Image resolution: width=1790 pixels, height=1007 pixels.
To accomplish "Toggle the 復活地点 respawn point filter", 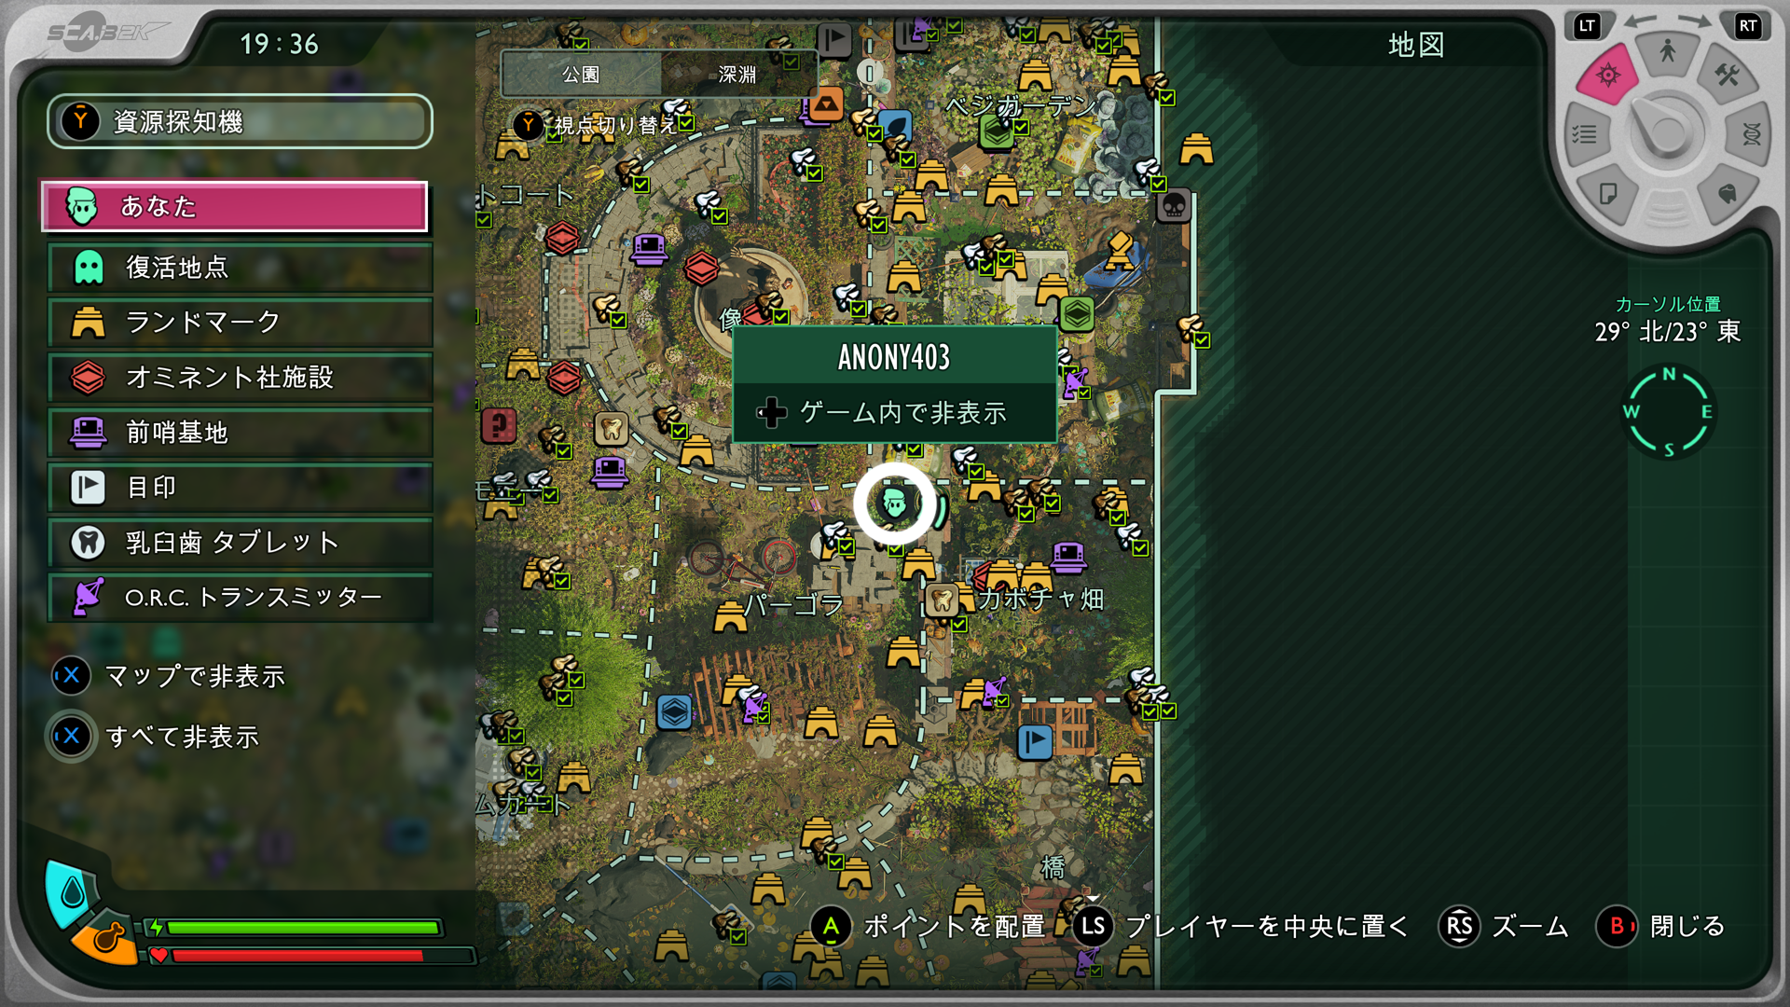I will tap(241, 268).
